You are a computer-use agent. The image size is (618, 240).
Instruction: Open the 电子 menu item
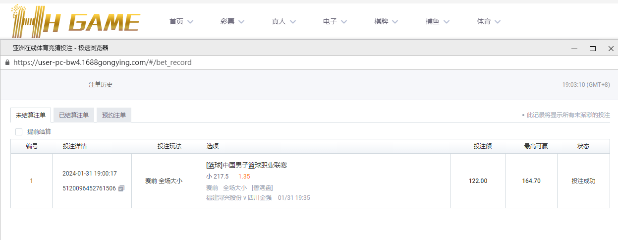330,21
